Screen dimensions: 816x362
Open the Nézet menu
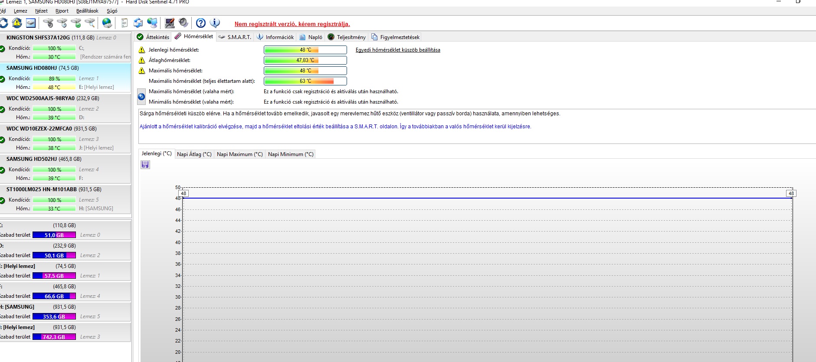coord(41,11)
